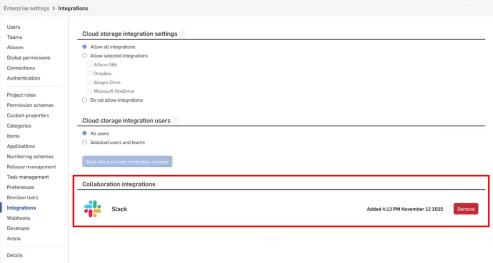
Task: Go to Developer section
Action: 18,228
